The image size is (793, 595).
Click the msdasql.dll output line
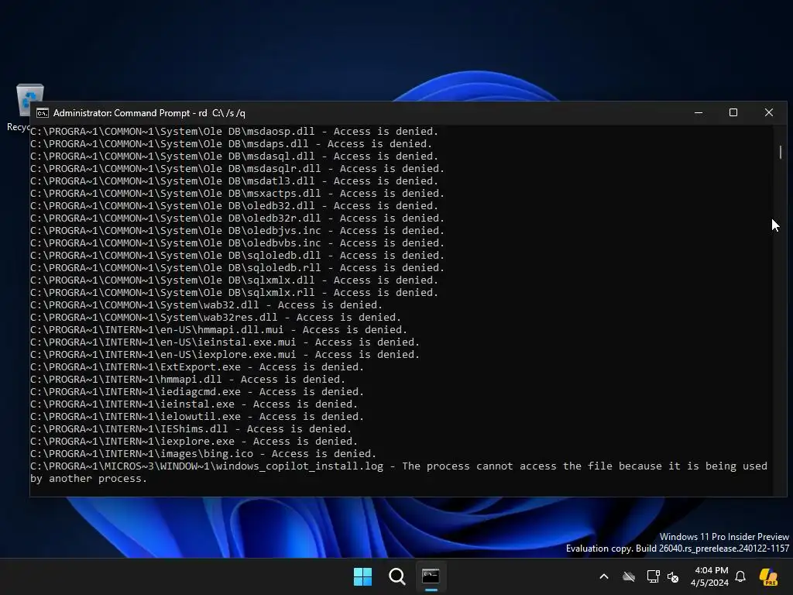(x=234, y=156)
